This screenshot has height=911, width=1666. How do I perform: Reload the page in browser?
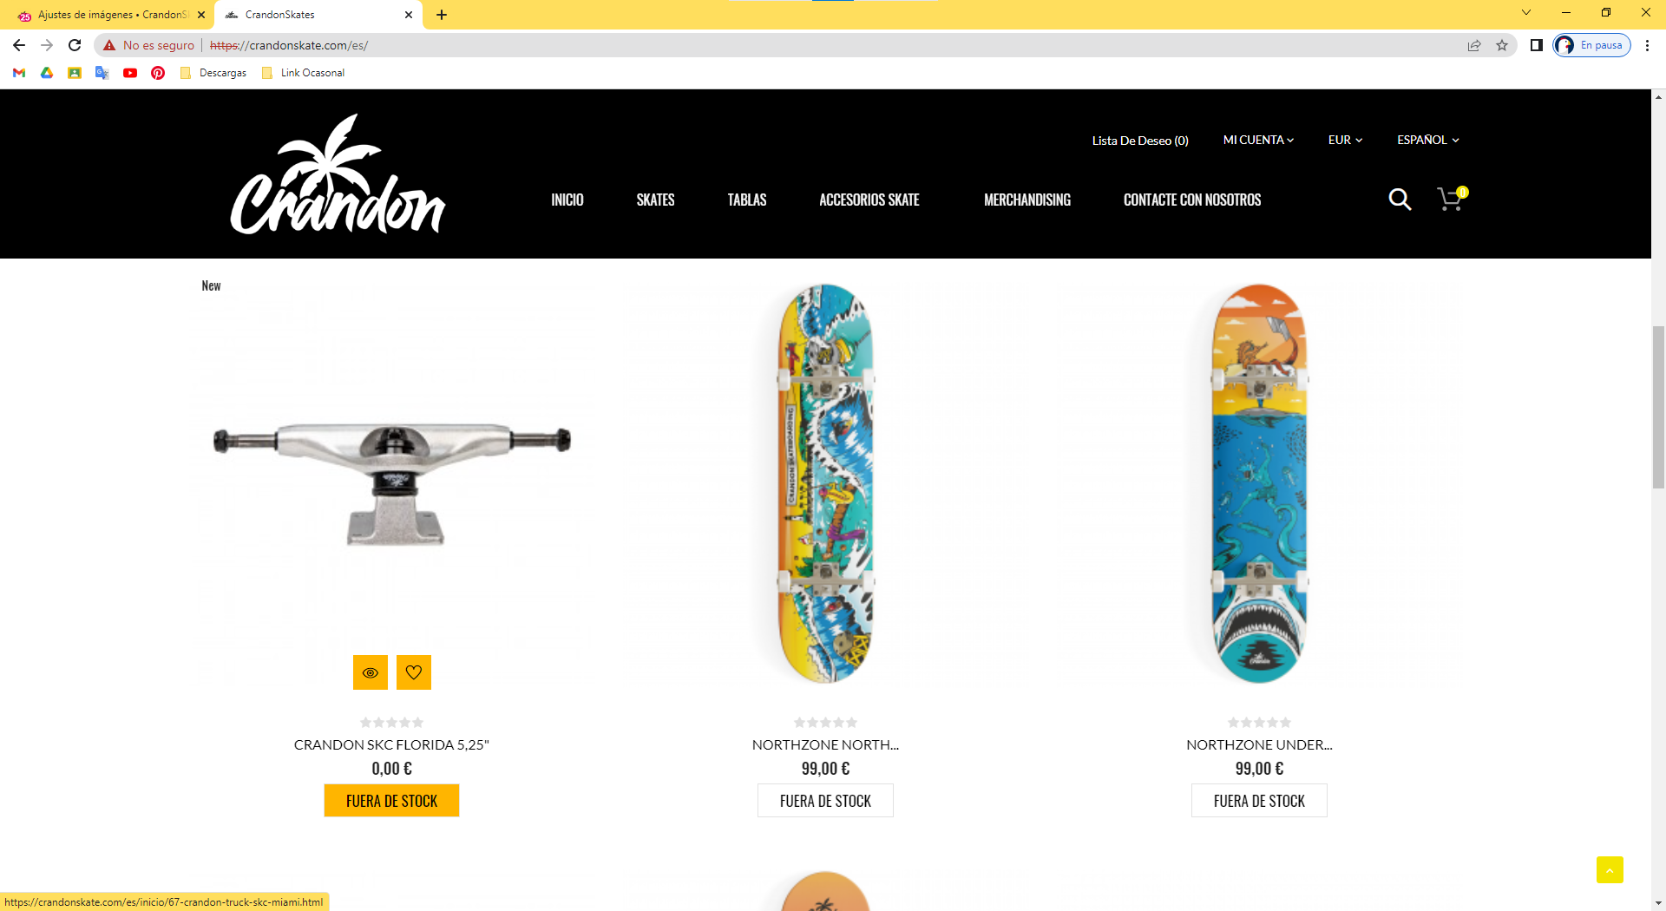(75, 45)
